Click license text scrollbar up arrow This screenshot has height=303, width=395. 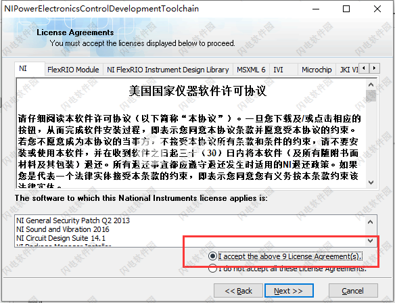click(371, 85)
